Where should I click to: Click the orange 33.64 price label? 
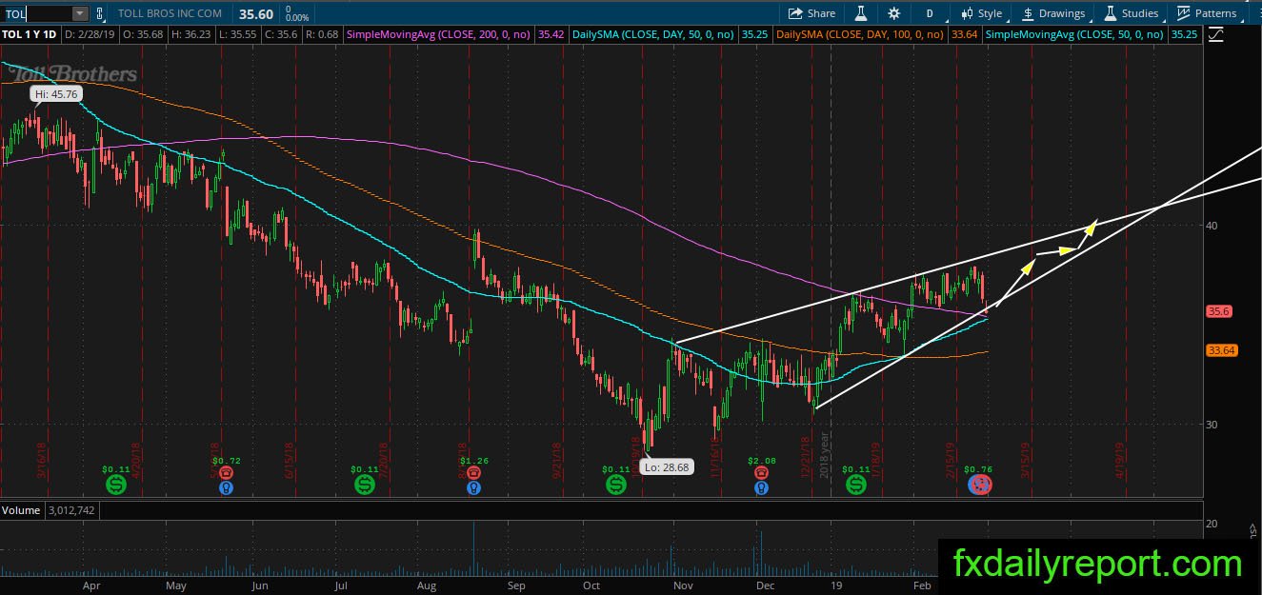click(1221, 350)
